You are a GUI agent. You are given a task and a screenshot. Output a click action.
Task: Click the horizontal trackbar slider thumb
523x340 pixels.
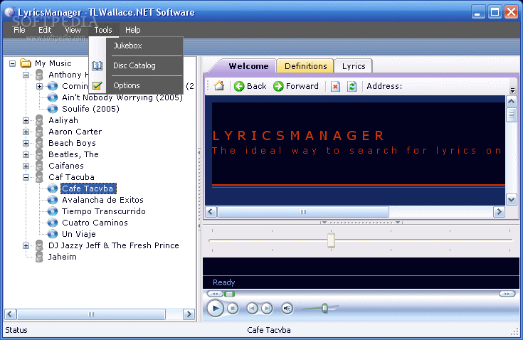(331, 240)
